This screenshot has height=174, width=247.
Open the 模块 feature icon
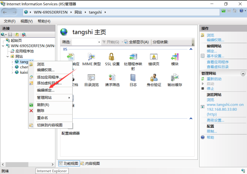point(175,57)
